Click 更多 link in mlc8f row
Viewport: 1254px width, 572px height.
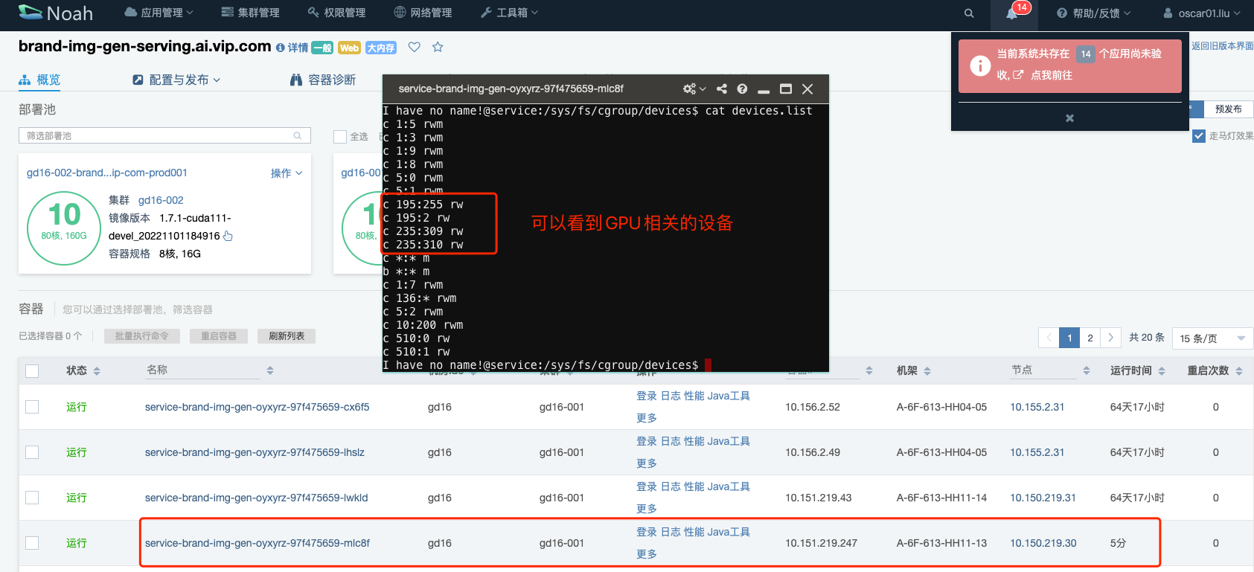647,554
